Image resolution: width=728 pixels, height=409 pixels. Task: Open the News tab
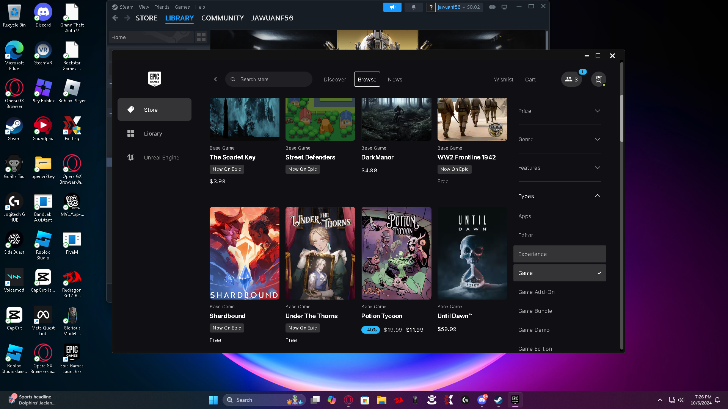pyautogui.click(x=395, y=80)
